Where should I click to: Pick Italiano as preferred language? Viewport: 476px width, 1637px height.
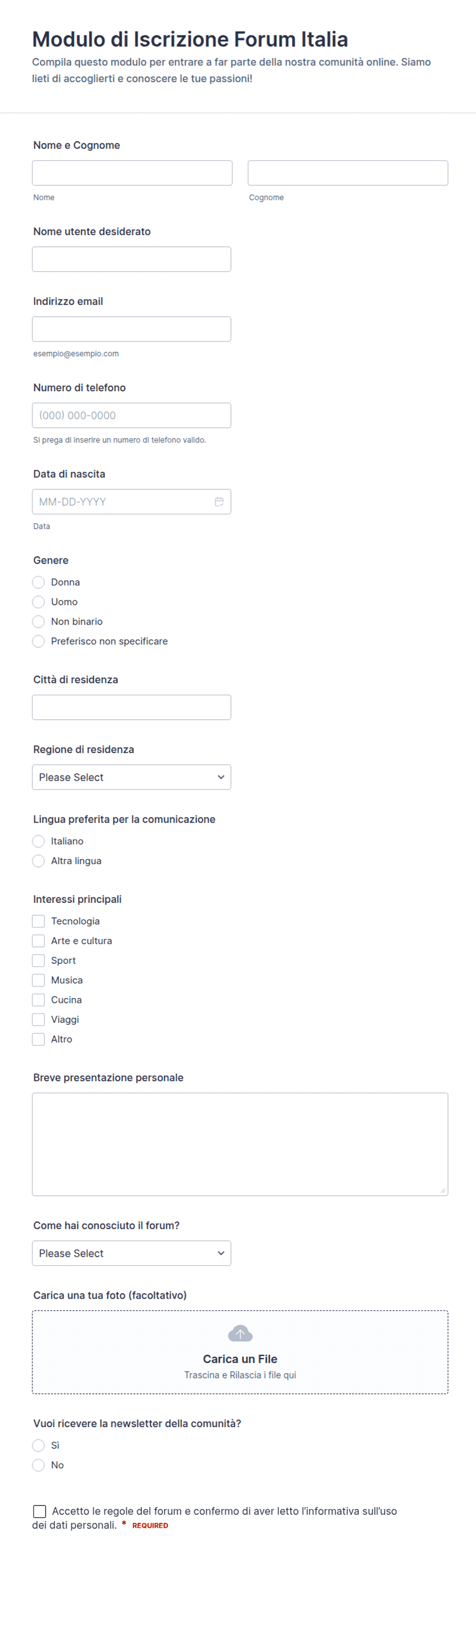38,842
